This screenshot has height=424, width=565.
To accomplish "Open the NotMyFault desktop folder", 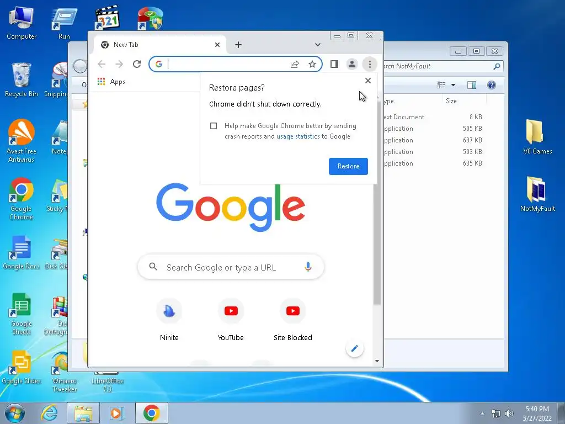I will [x=537, y=194].
